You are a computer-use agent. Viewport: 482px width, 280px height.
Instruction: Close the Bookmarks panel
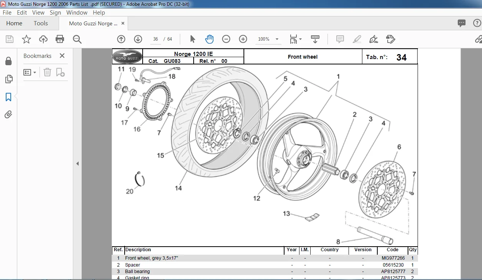[x=62, y=56]
